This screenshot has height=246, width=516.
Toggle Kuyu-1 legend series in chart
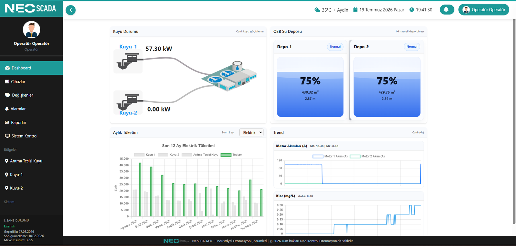(145, 155)
